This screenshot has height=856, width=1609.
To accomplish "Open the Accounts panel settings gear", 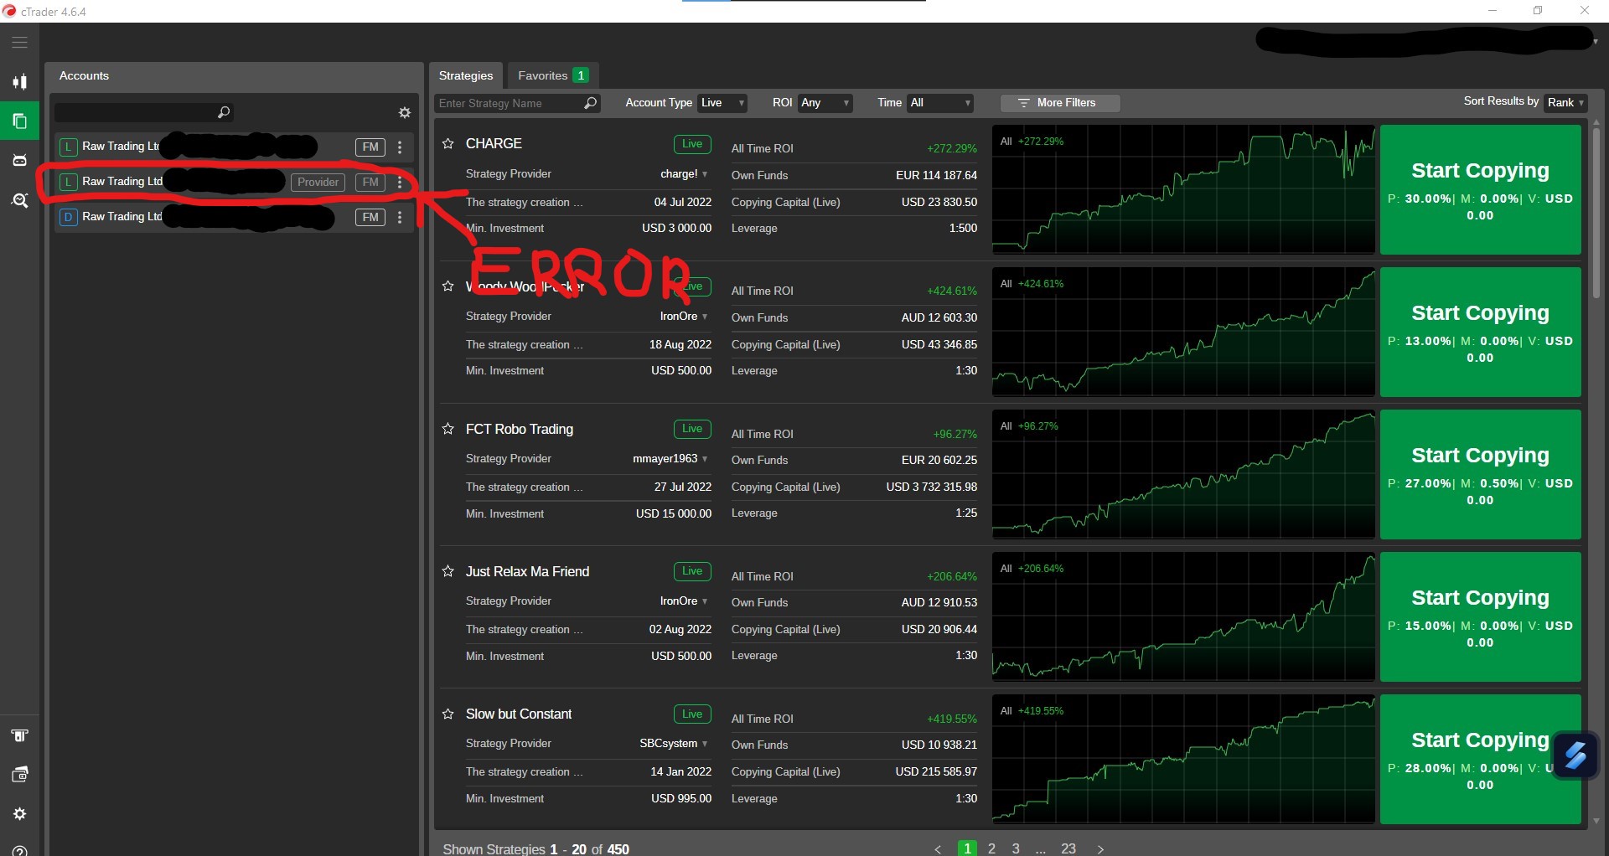I will click(x=405, y=112).
